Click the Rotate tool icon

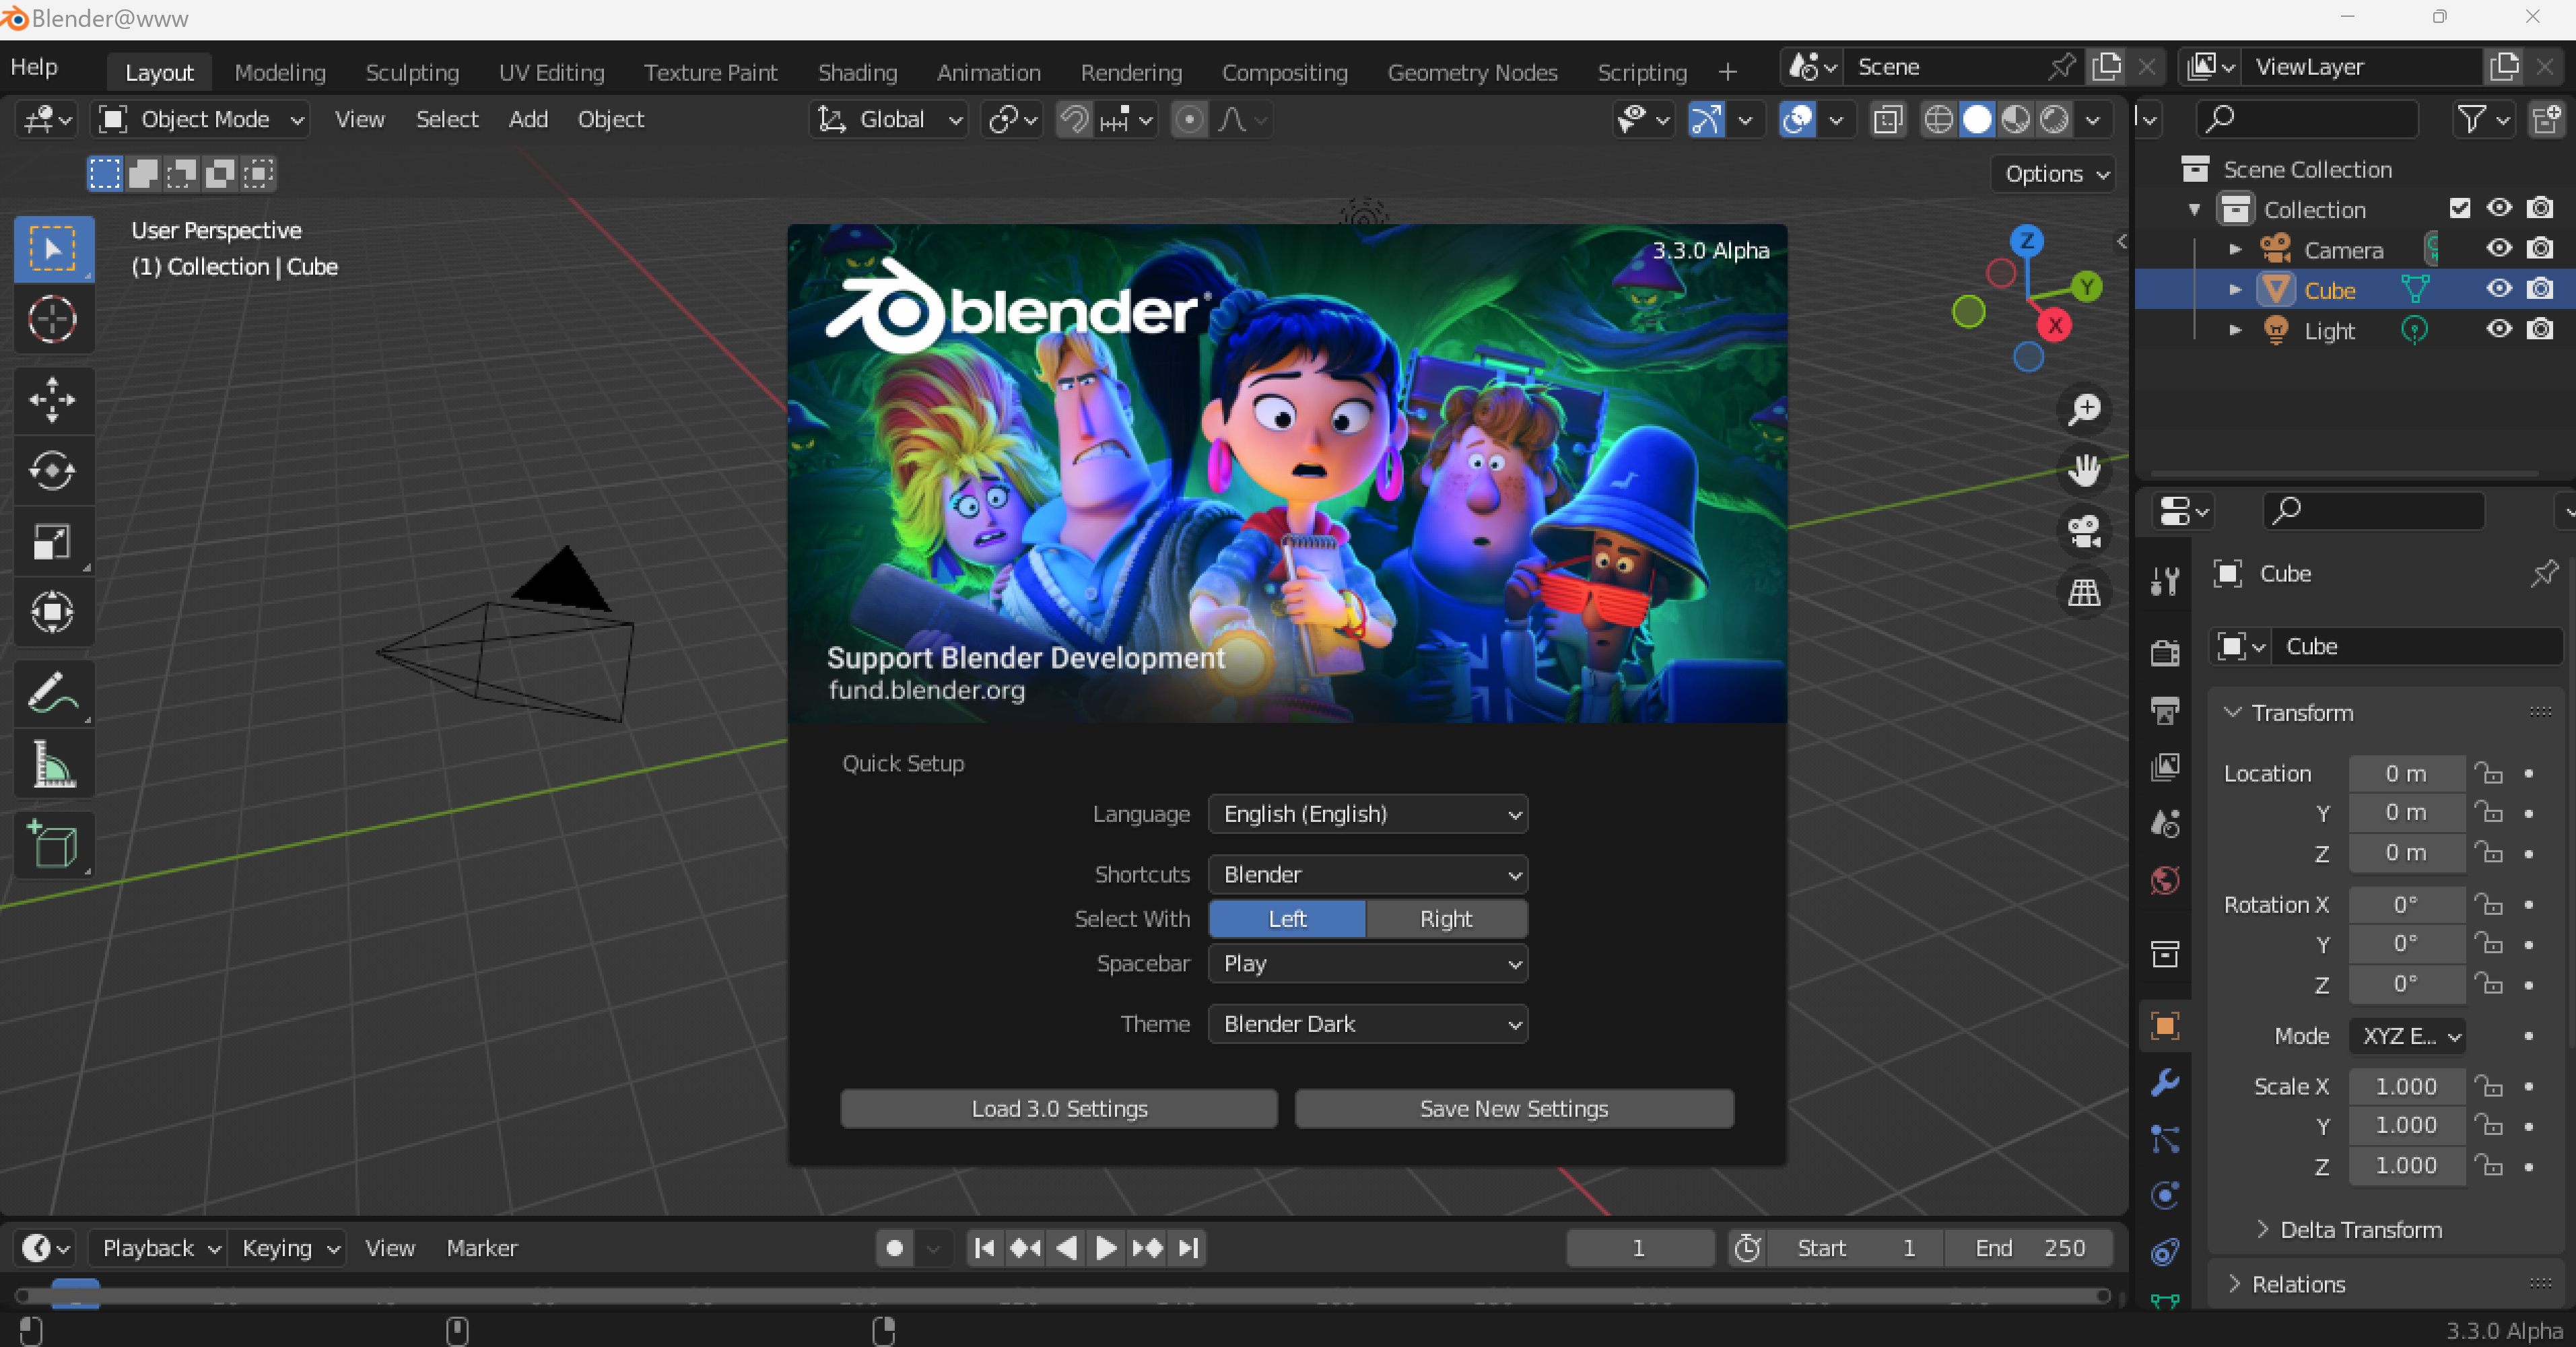(x=51, y=469)
